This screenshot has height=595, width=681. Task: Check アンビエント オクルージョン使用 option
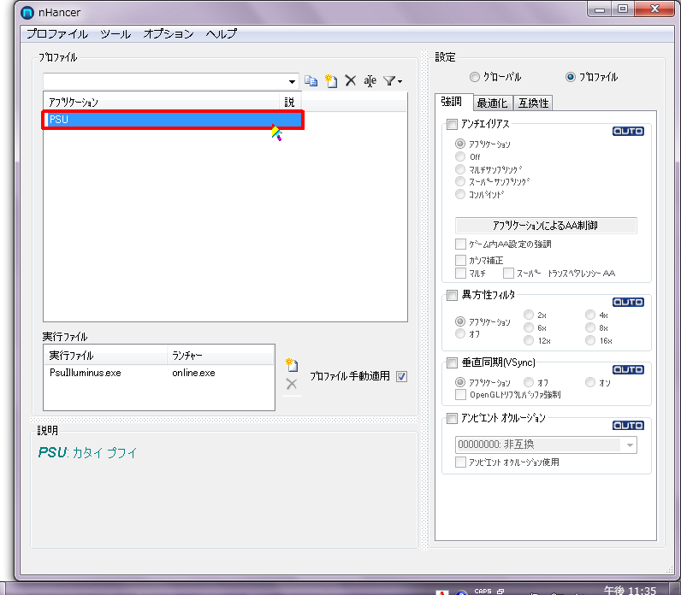460,462
